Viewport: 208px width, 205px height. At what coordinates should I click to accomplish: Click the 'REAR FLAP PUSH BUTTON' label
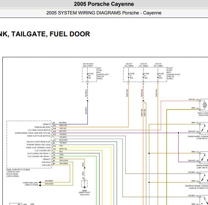[x=39, y=136]
